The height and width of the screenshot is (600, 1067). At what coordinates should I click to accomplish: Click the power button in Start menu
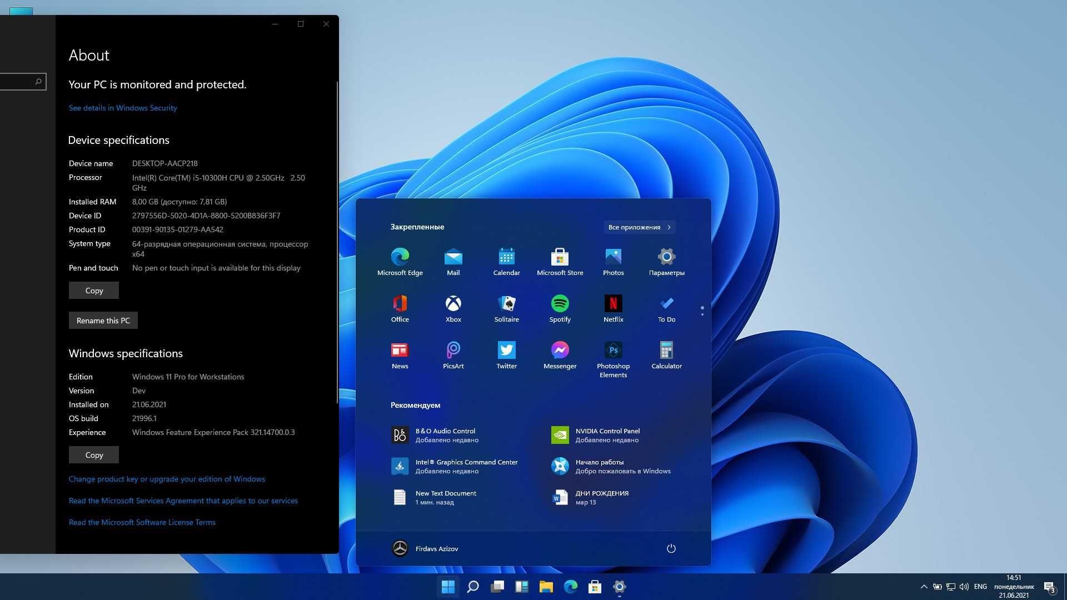tap(671, 548)
